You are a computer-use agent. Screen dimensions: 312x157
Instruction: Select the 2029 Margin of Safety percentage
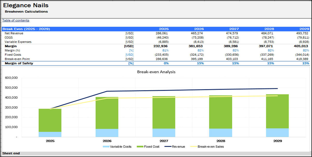(x=306, y=63)
